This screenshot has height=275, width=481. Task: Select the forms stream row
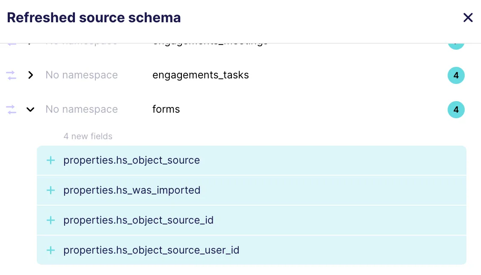point(166,109)
